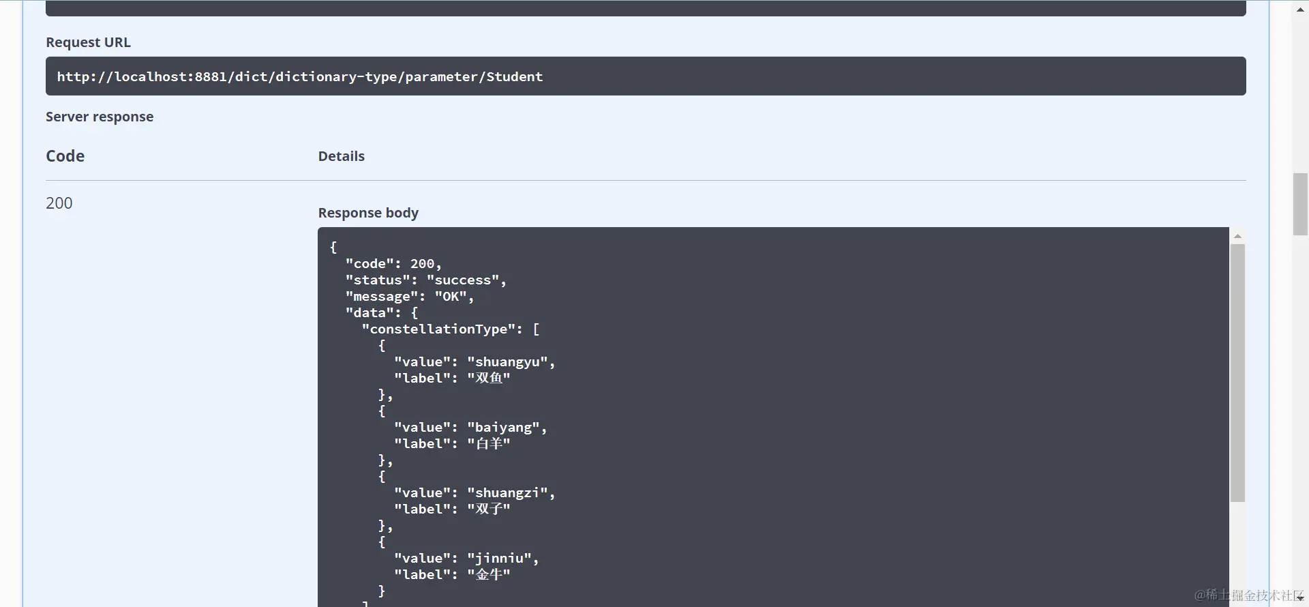Click the 200 status code

pos(59,203)
